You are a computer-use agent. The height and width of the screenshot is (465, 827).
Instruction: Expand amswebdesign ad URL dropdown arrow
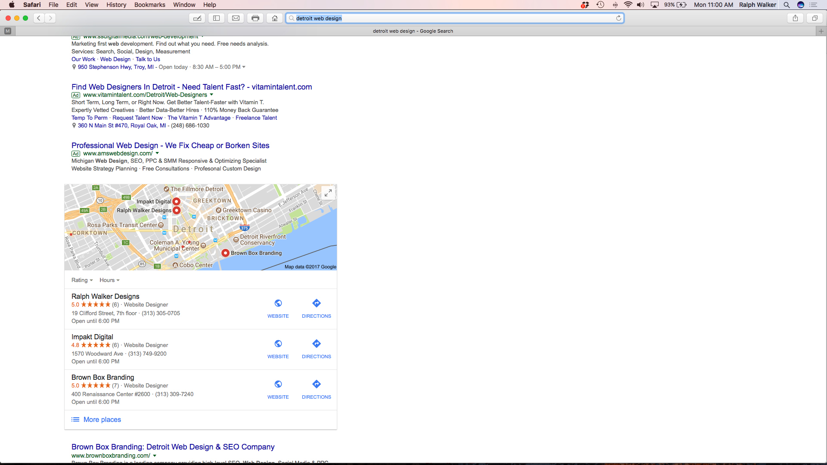(x=157, y=153)
